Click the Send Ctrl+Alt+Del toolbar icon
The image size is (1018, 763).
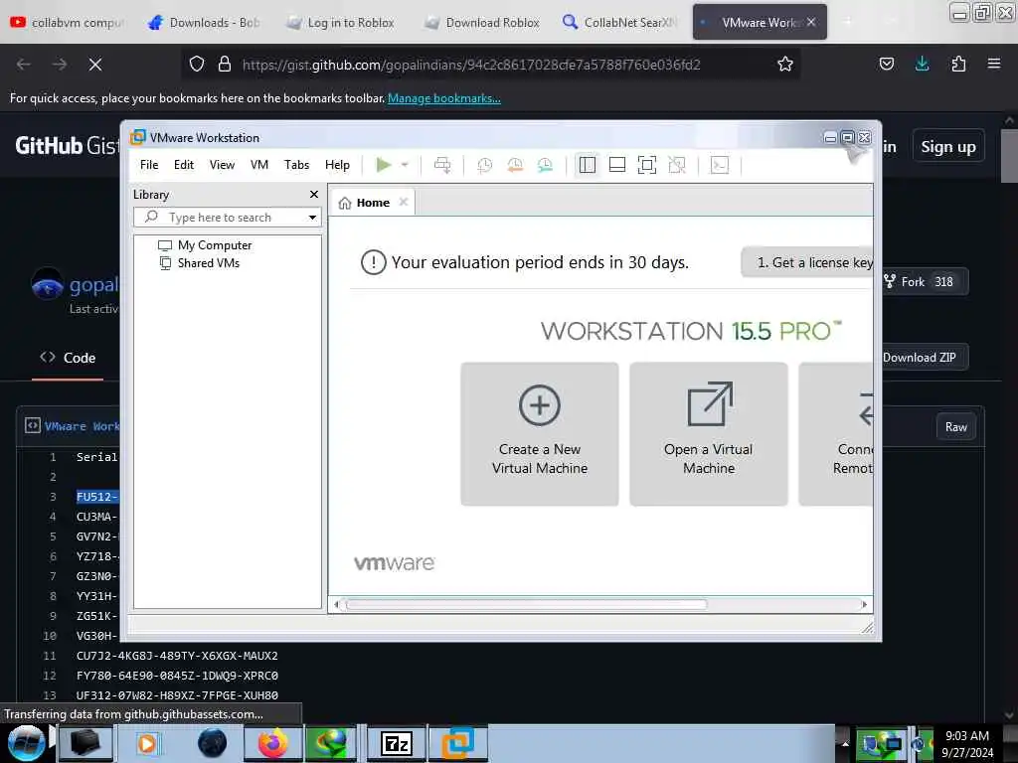tap(442, 165)
